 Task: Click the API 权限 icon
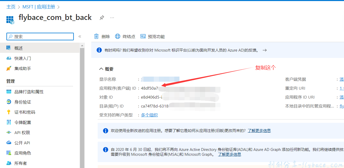9,133
